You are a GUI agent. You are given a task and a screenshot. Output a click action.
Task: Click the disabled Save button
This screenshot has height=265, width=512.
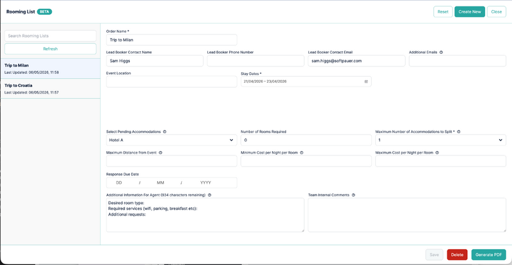[435, 255]
